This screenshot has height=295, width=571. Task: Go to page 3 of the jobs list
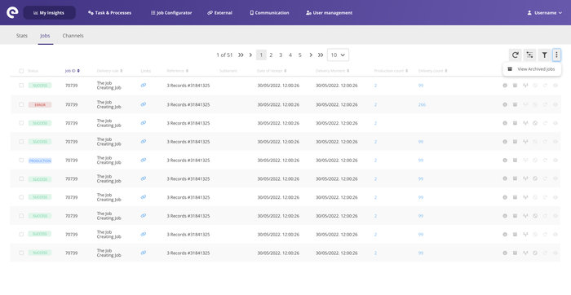[x=281, y=55]
